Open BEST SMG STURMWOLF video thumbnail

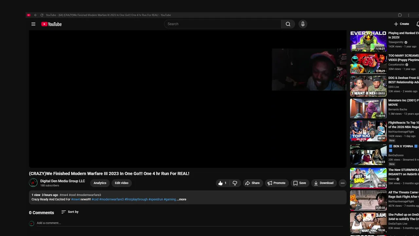tap(368, 178)
